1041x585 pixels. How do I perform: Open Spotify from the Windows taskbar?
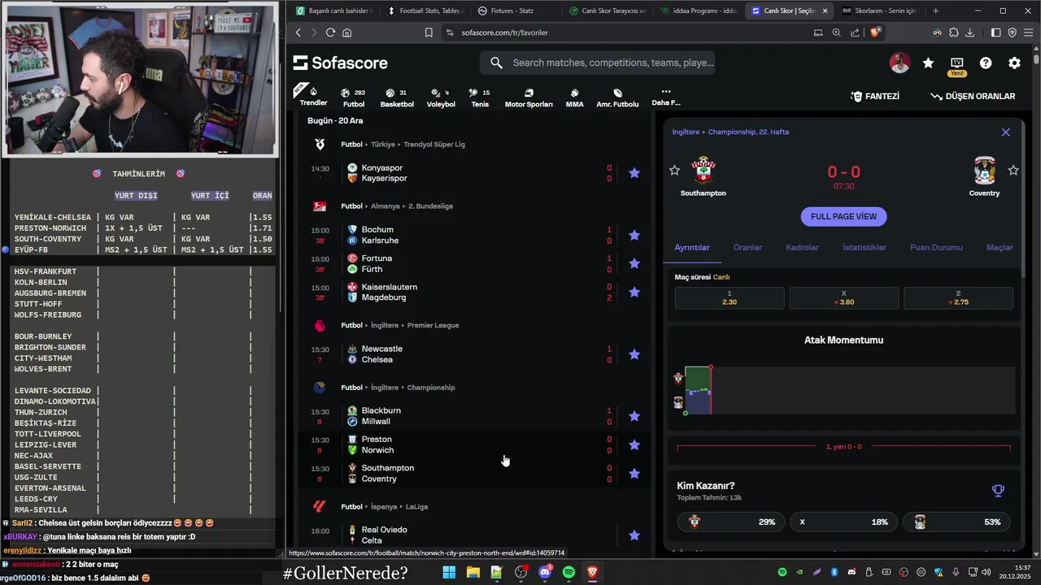568,573
